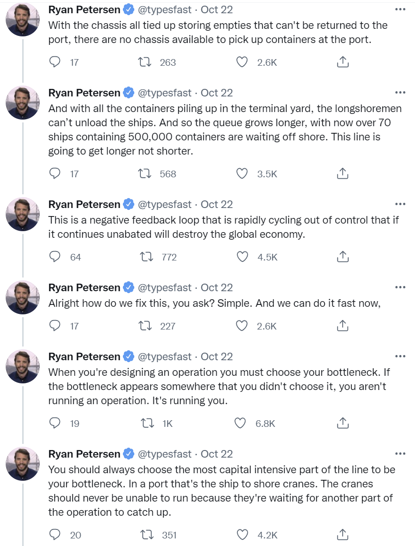Open Oct 22 timestamp of 'Alright how' tweet

(216, 287)
